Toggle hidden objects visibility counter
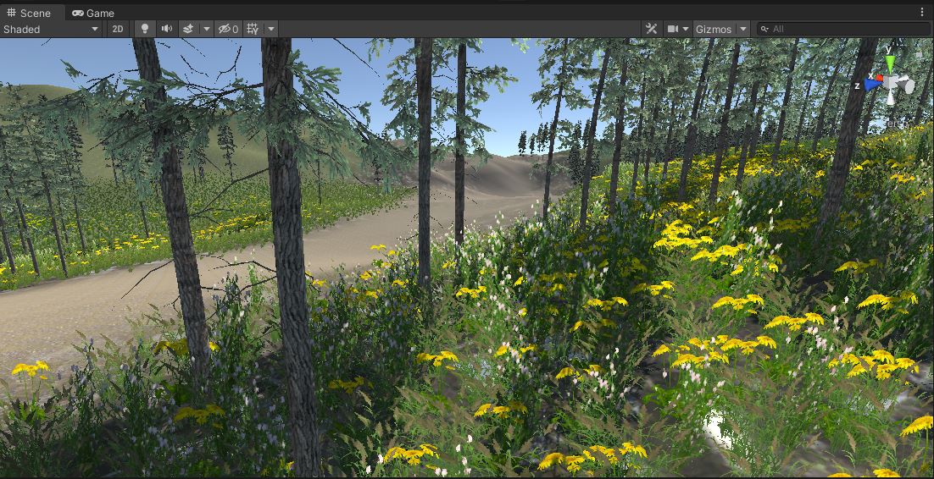Viewport: 934px width, 479px height. tap(229, 29)
